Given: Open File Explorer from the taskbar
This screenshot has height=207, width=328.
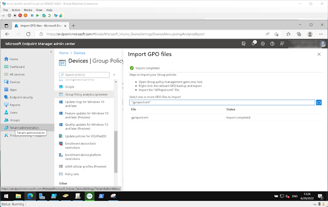Looking at the screenshot, I should (18, 196).
